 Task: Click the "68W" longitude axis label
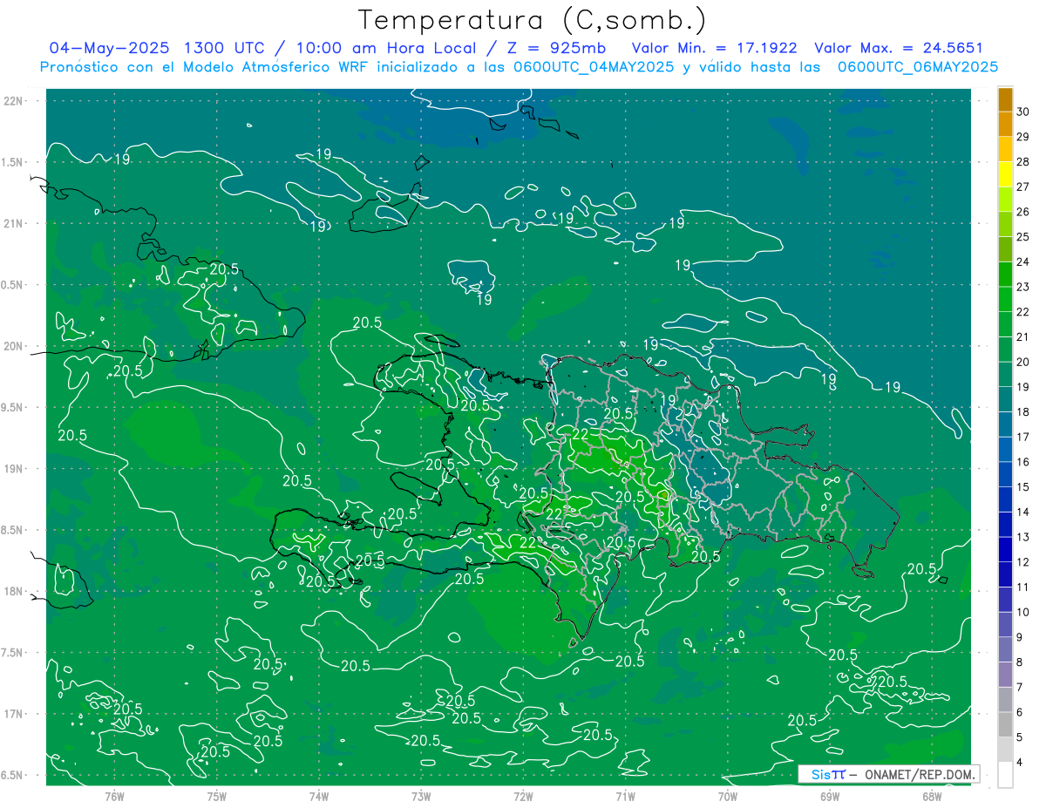932,796
